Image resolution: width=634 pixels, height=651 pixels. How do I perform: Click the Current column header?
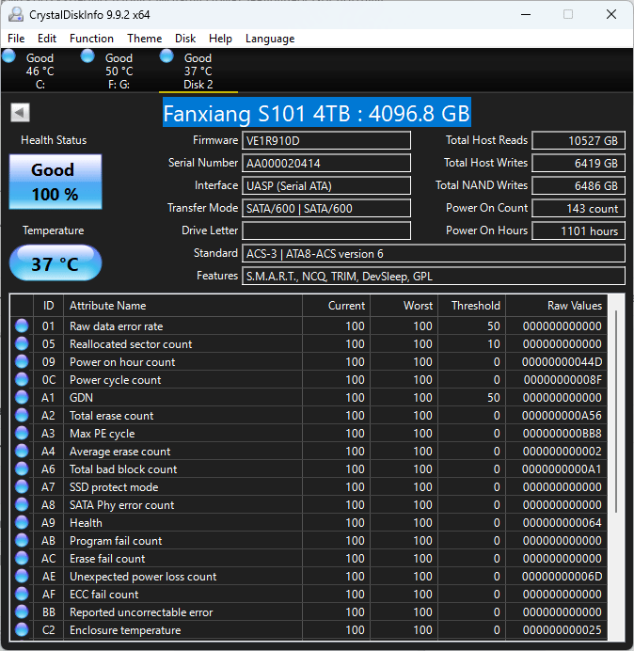click(337, 306)
